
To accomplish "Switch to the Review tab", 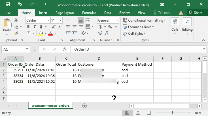I will click(124, 13).
